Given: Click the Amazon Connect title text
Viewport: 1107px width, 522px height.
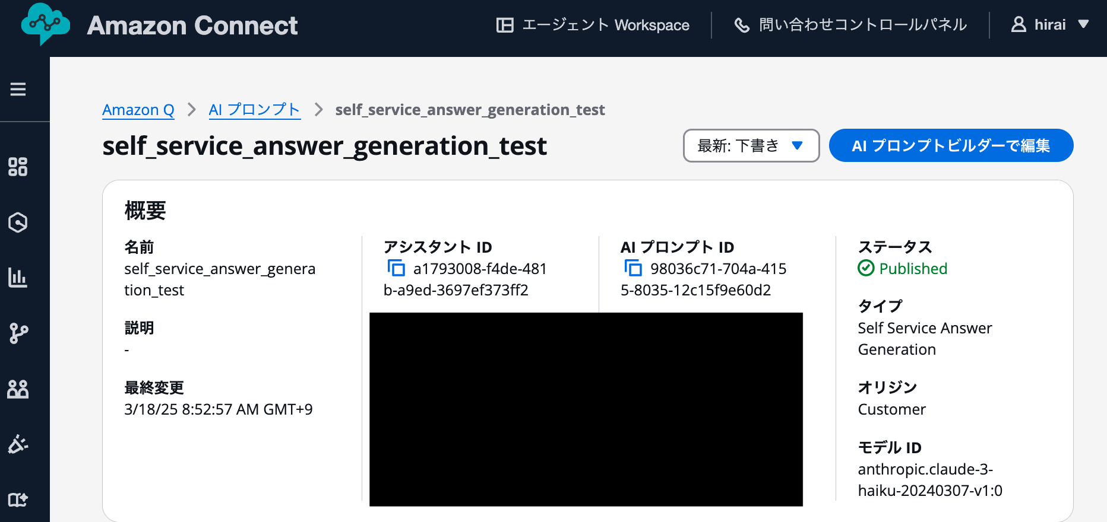Looking at the screenshot, I should point(192,25).
